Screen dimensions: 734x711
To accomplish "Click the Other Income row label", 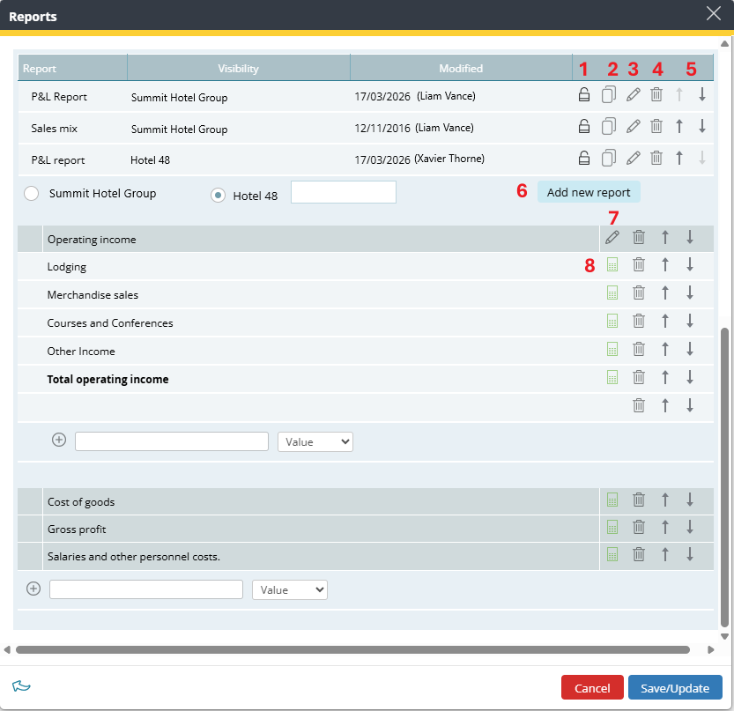I will click(81, 351).
